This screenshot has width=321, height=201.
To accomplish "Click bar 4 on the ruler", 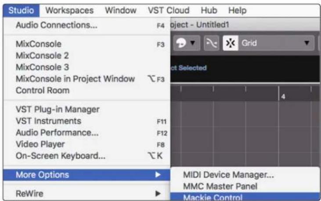I will pyautogui.click(x=283, y=96).
